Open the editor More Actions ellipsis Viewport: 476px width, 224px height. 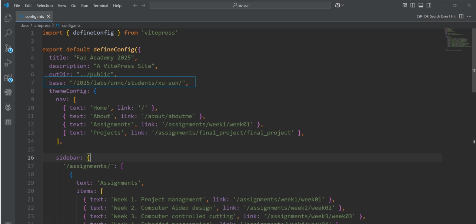tap(469, 16)
